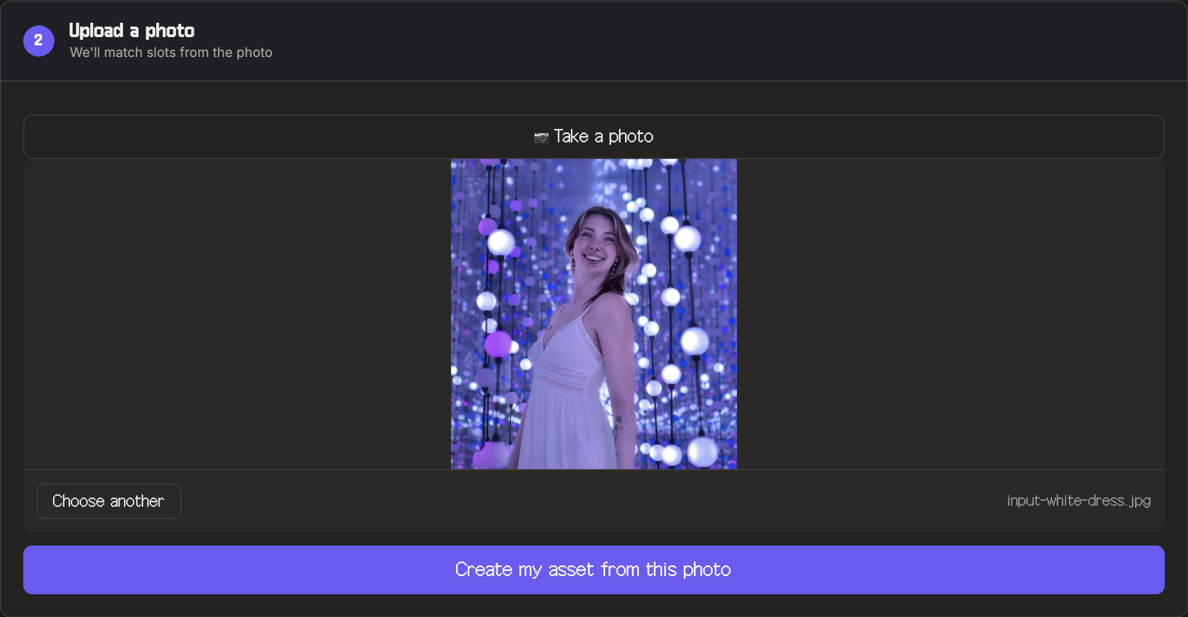Select the uploaded photo preview thumbnail

click(x=593, y=314)
